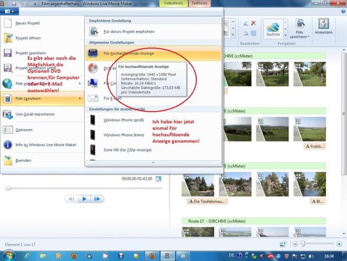This screenshot has height=261, width=347.
Task: Click the select all icon in Bearbeiten
Action: coord(253,33)
